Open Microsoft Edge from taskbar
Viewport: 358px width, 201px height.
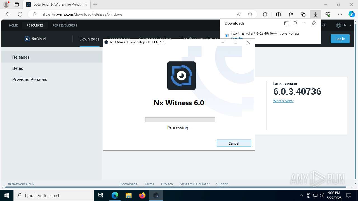pos(115,195)
